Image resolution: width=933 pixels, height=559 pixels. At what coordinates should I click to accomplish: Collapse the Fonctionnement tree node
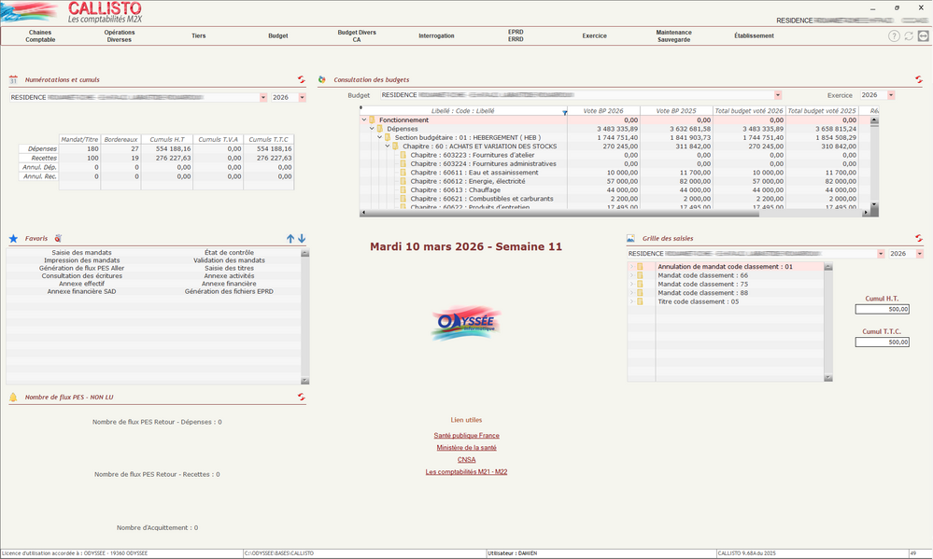click(364, 120)
